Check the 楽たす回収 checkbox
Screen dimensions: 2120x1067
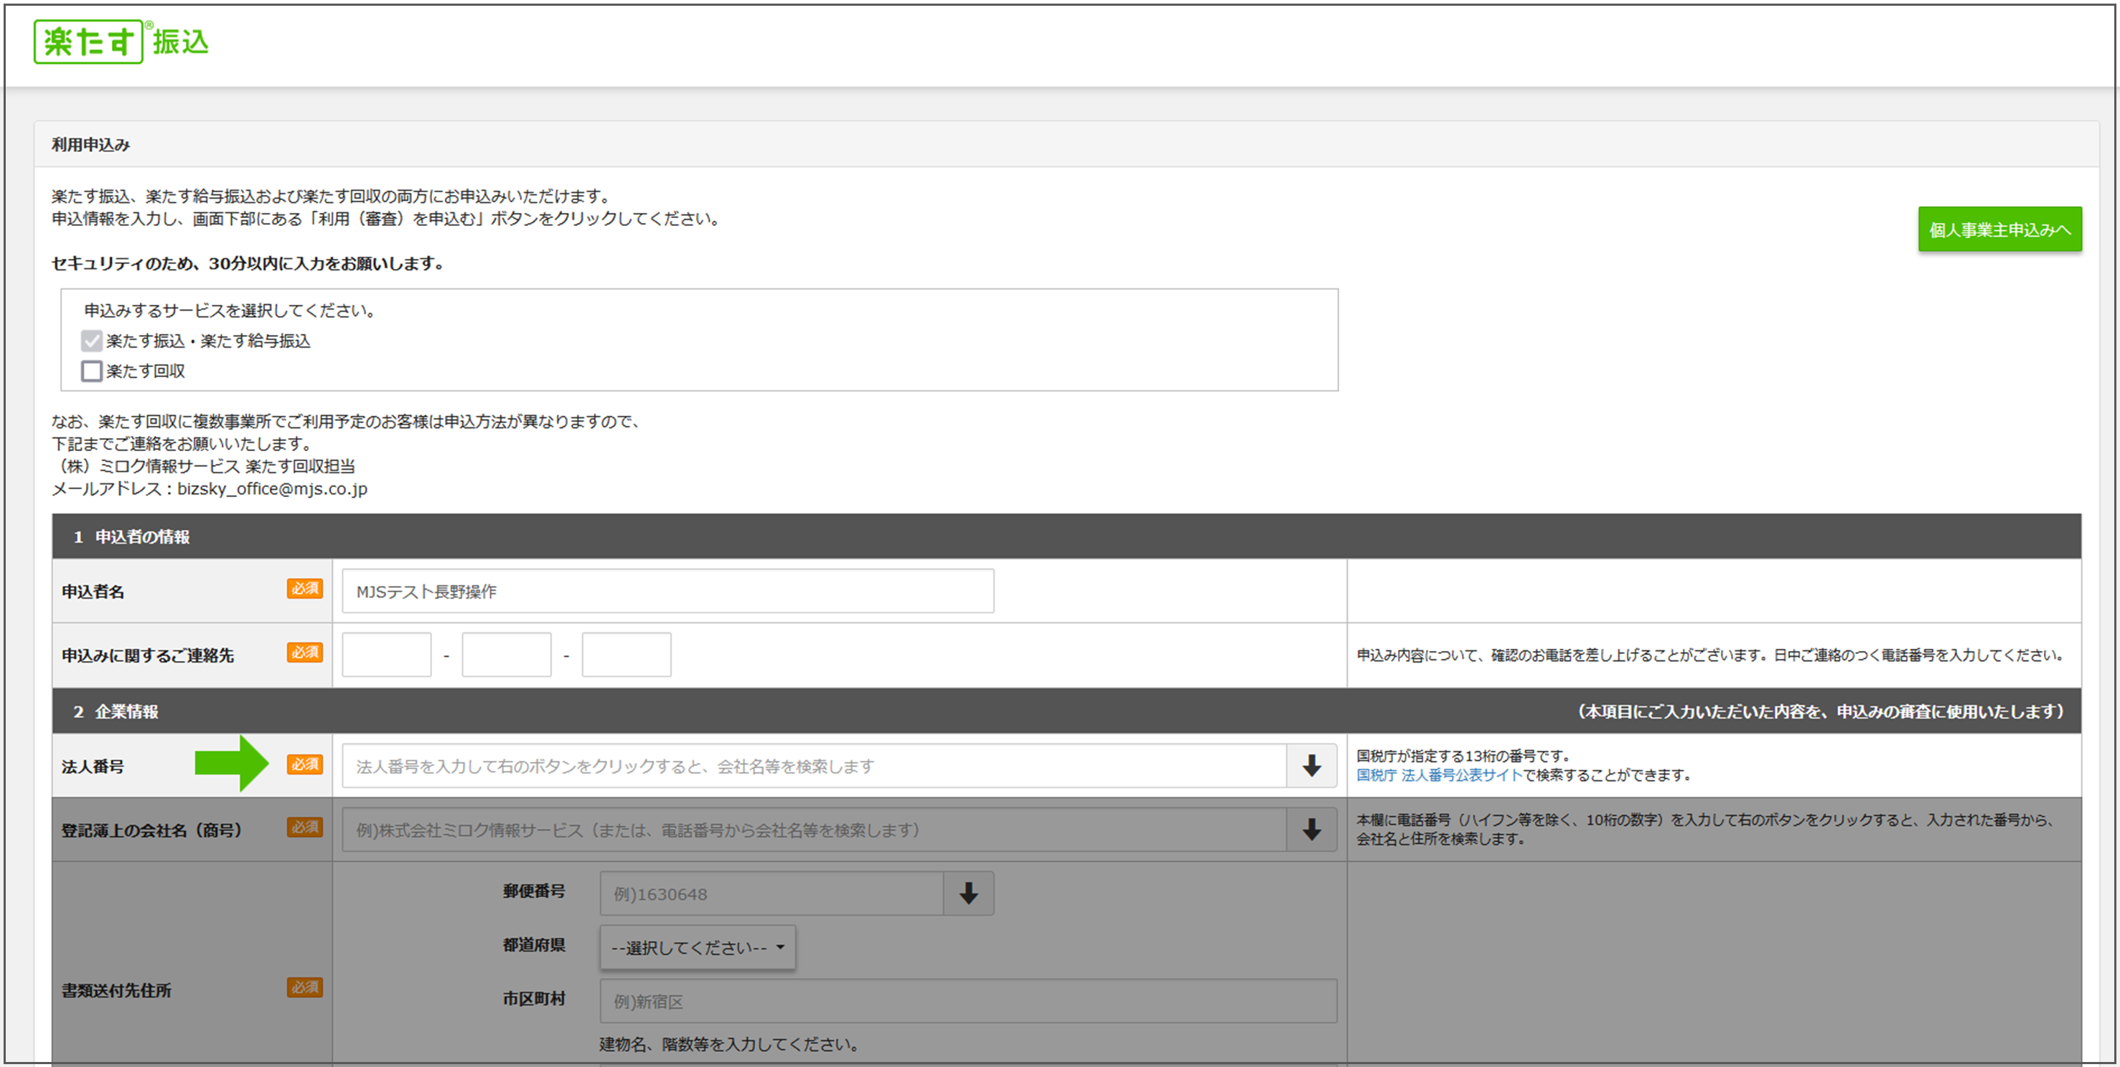click(91, 371)
